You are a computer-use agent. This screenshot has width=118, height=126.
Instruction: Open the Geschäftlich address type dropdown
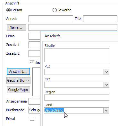(18, 80)
